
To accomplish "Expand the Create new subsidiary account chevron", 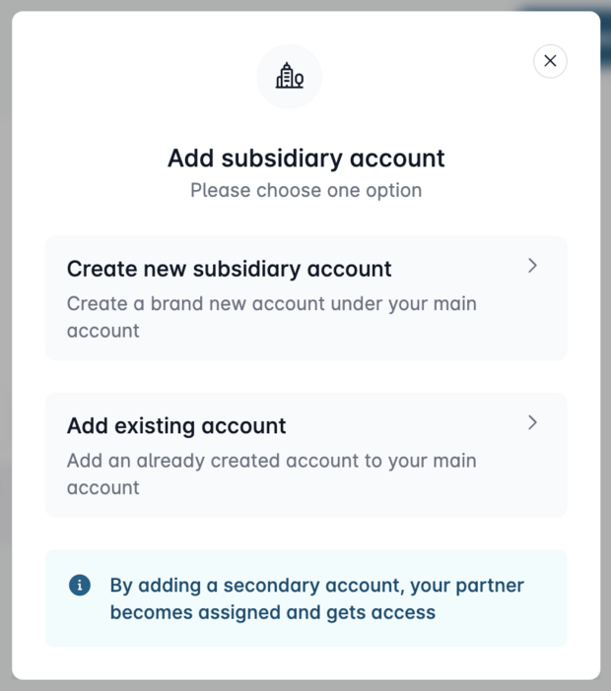I will (x=532, y=266).
